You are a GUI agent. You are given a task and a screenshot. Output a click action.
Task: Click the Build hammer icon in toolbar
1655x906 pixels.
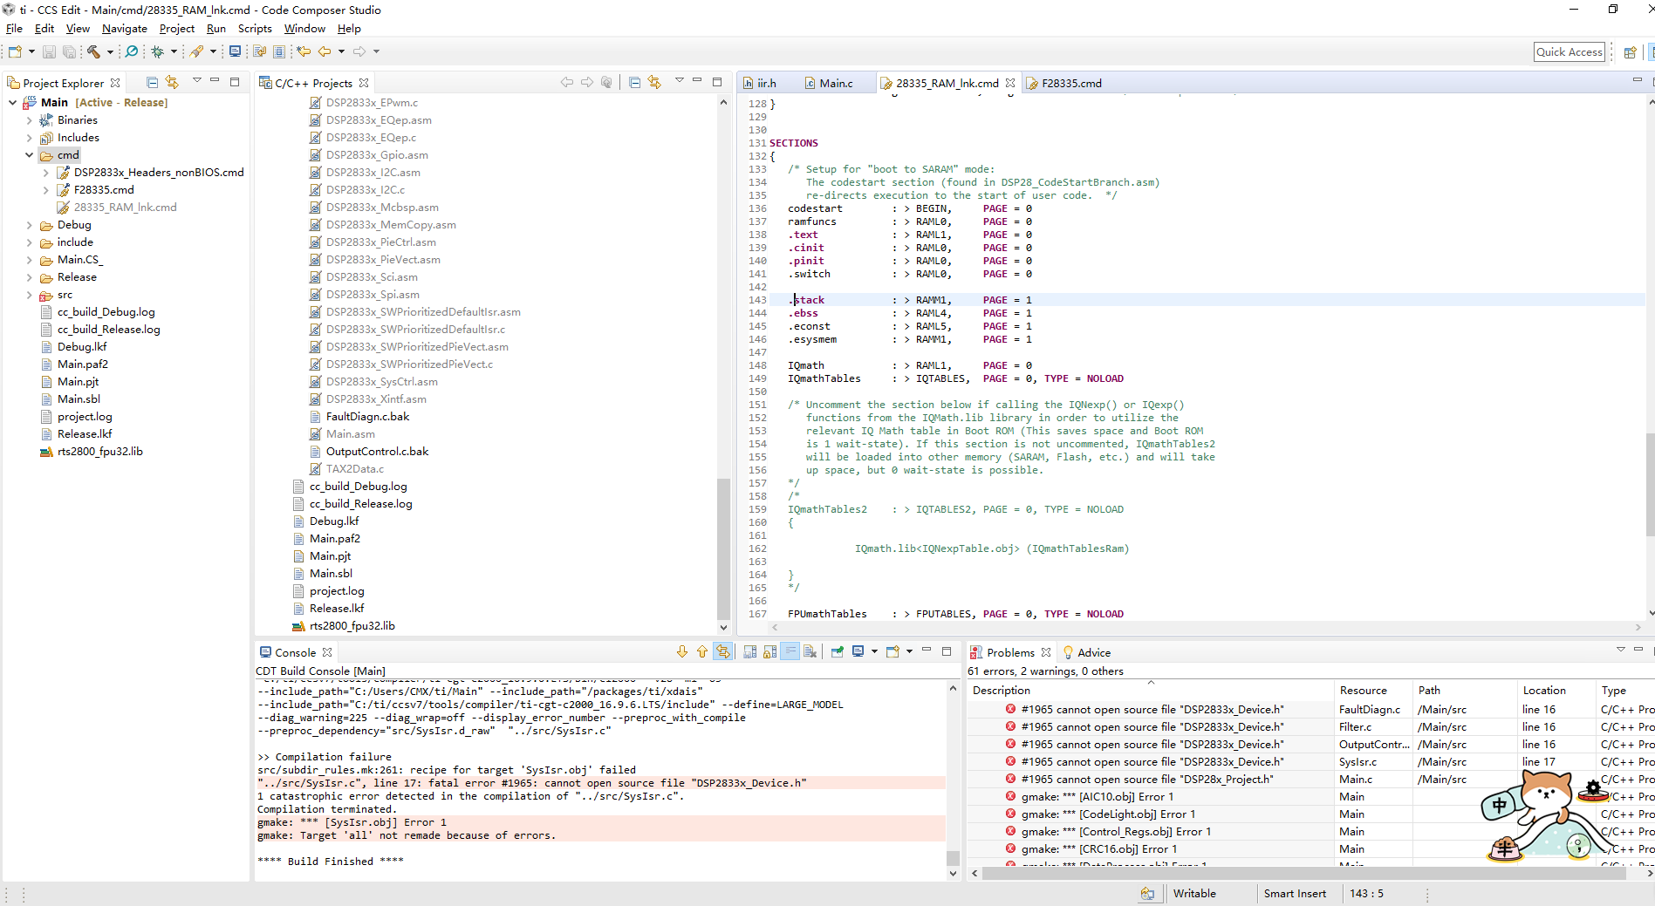93,52
